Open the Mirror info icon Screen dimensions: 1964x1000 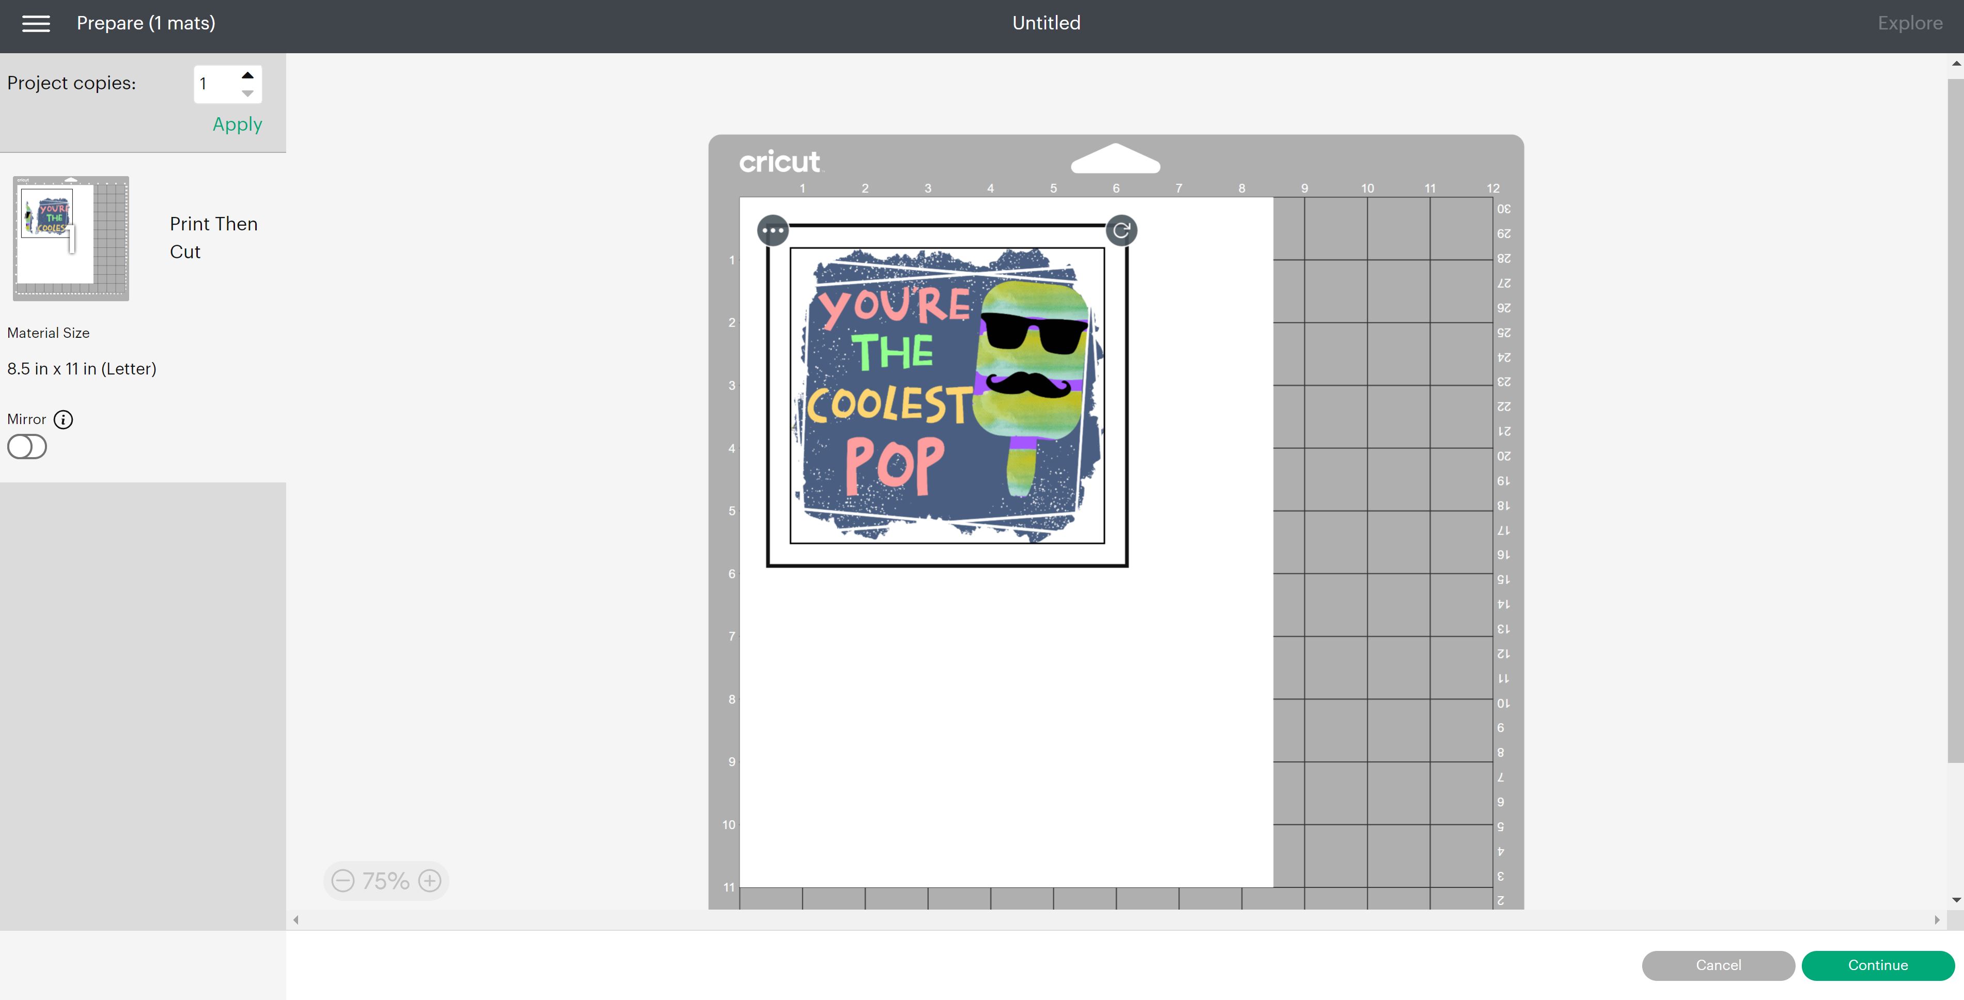pyautogui.click(x=64, y=419)
